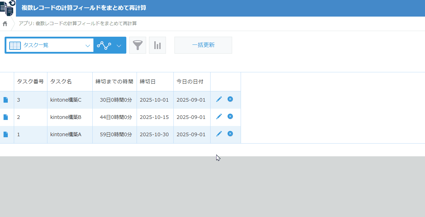The width and height of the screenshot is (425, 217).
Task: Click the process flow graph icon
Action: point(104,45)
